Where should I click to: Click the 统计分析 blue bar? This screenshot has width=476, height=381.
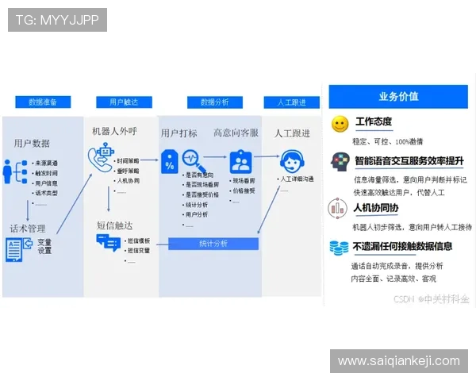pos(213,244)
